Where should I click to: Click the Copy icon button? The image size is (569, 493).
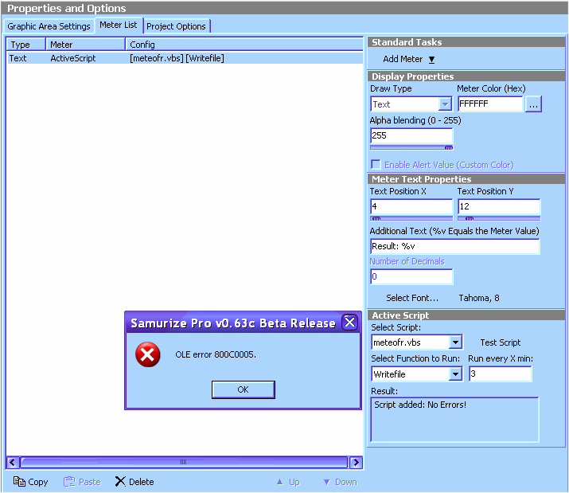(x=20, y=482)
